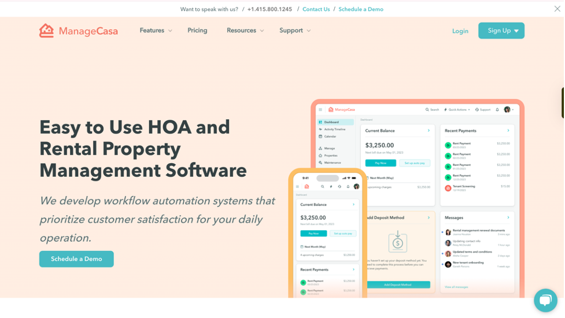Image resolution: width=565 pixels, height=318 pixels.
Task: Close the top announcement bar
Action: point(557,9)
